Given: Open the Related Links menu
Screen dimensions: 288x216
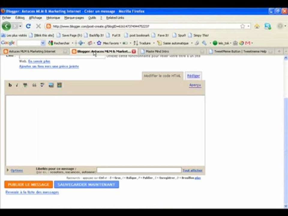Looking at the screenshot, I should (115, 18).
